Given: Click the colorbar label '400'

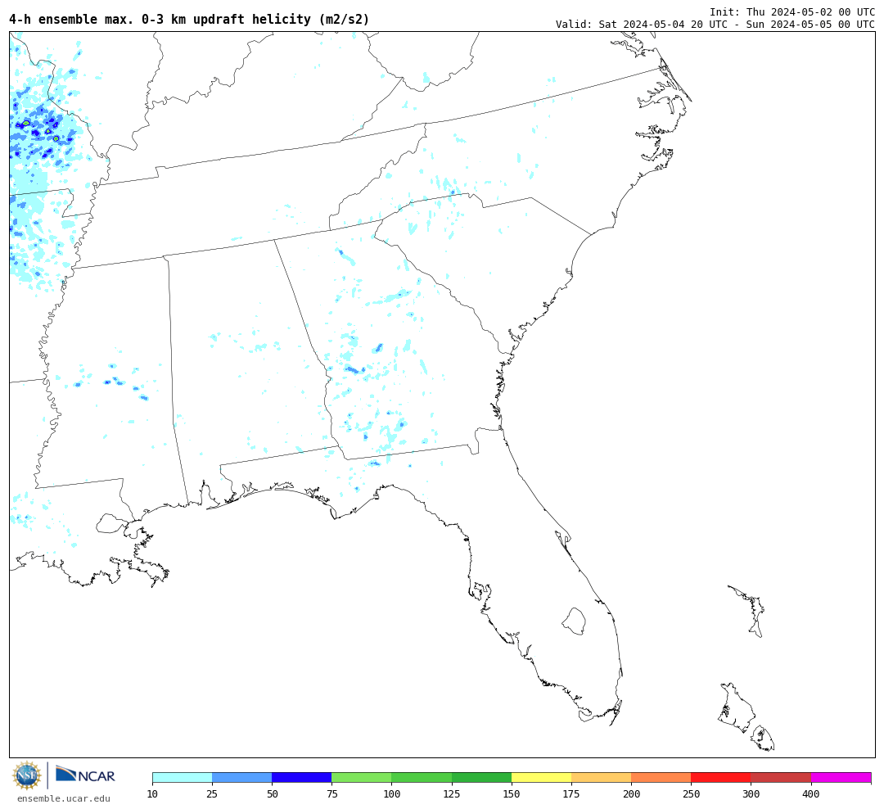Looking at the screenshot, I should click(810, 794).
